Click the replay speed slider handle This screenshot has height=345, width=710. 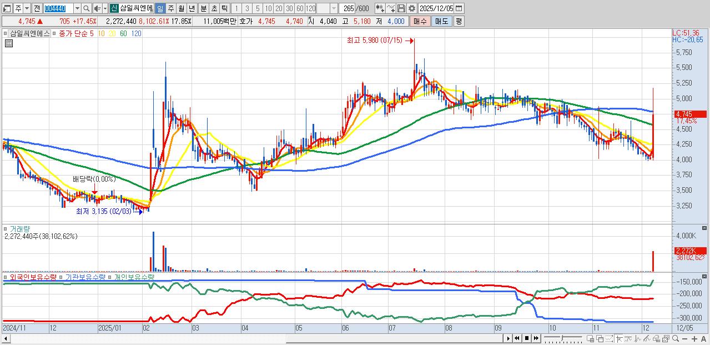tap(562, 338)
